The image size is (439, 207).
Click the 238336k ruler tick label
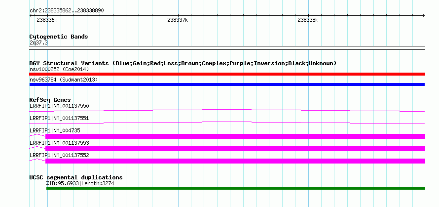click(x=47, y=20)
